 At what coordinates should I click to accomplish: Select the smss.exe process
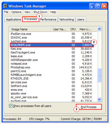point(51,90)
